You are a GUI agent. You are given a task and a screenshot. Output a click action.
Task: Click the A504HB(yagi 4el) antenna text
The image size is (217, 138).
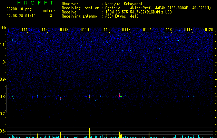pos(122,16)
